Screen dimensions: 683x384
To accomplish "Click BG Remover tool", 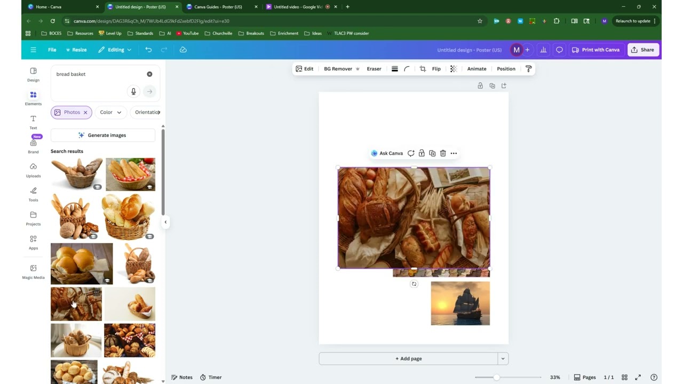I will coord(341,69).
